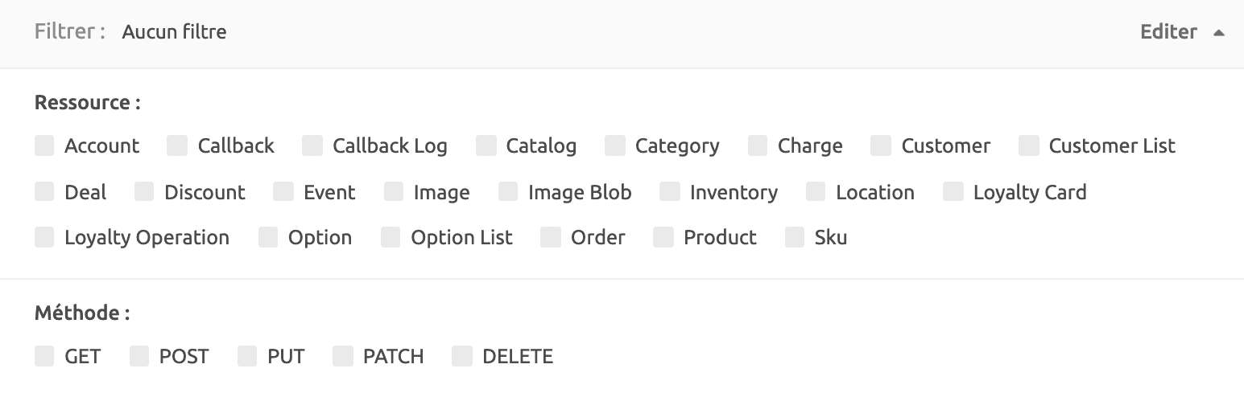The image size is (1244, 393).
Task: Tick the Customer List checkbox
Action: point(1029,145)
